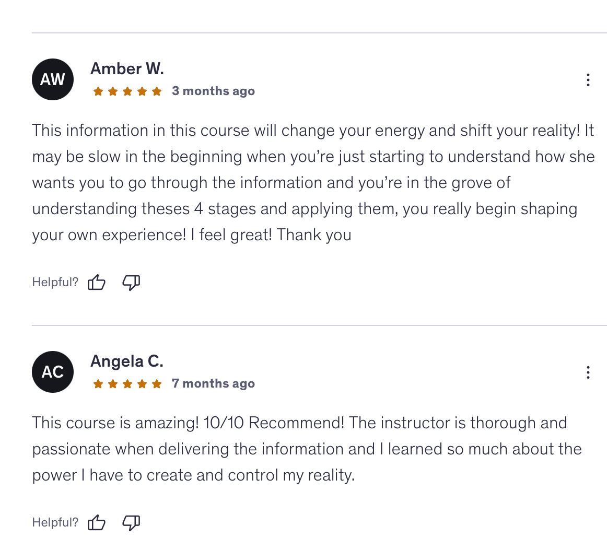Image resolution: width=607 pixels, height=550 pixels.
Task: Mark Angela C.'s review as helpful
Action: 97,522
